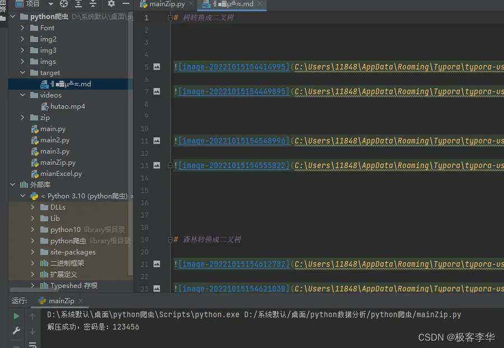The width and height of the screenshot is (504, 348).
Task: Expand the img2 folder
Action: pyautogui.click(x=22, y=39)
